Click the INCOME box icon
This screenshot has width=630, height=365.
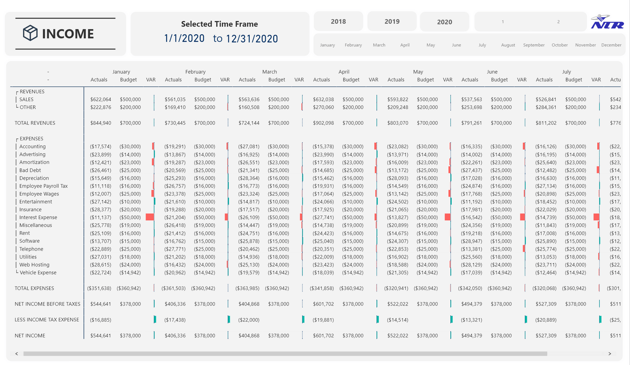tap(30, 33)
